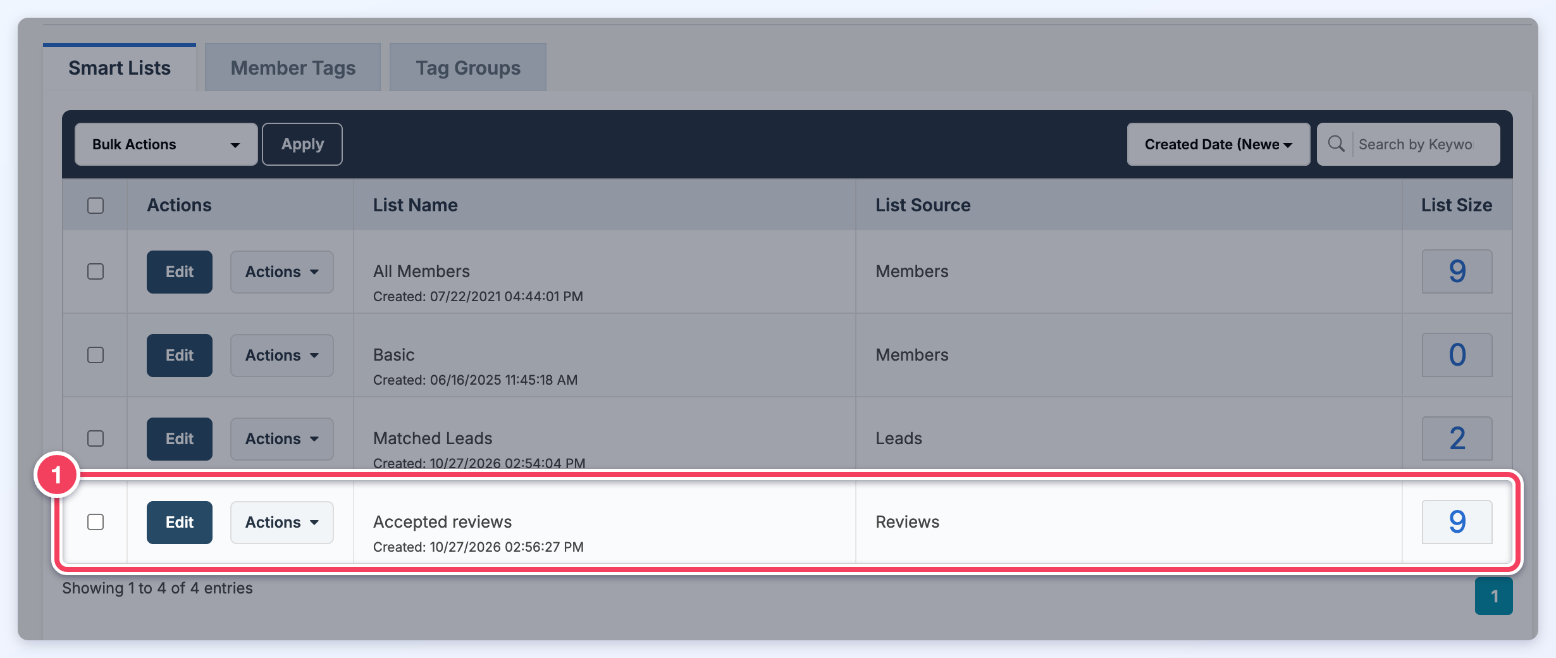The height and width of the screenshot is (658, 1556).
Task: Click the search magnifier icon
Action: click(1336, 144)
